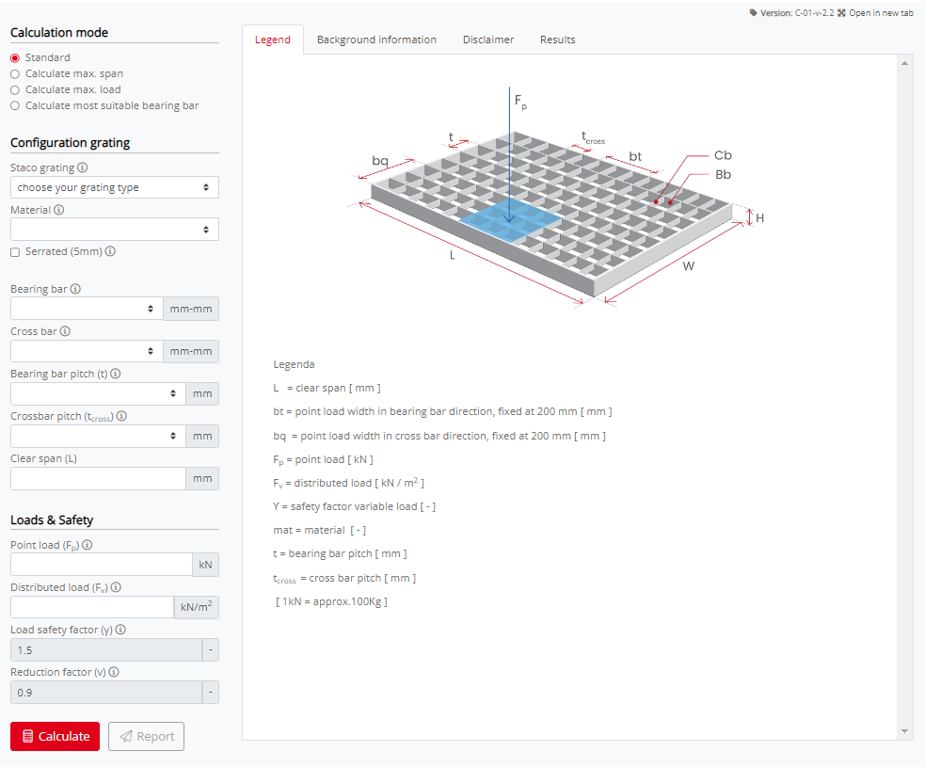Open the Crossbar pitch info tooltip

coord(120,414)
